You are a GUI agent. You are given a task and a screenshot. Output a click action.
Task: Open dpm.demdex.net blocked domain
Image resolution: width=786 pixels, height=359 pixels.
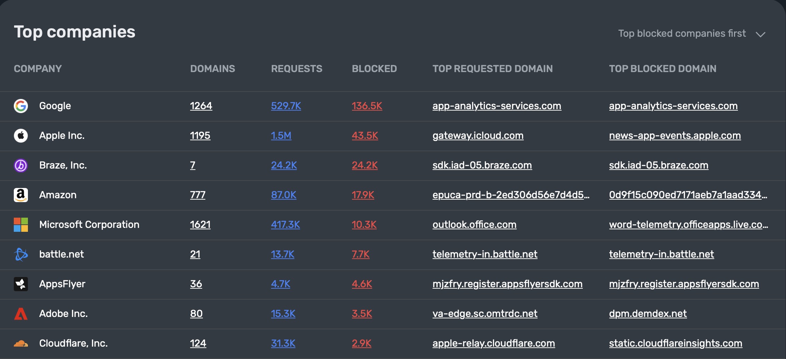[x=648, y=314]
